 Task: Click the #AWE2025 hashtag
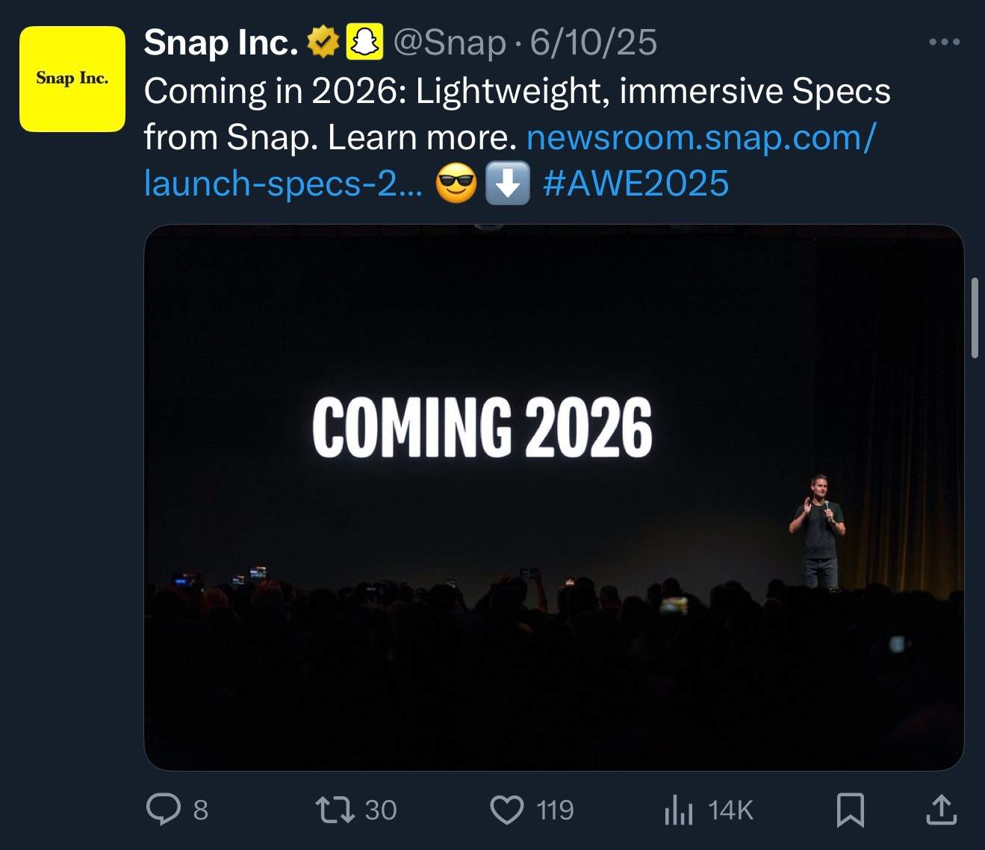coord(636,184)
